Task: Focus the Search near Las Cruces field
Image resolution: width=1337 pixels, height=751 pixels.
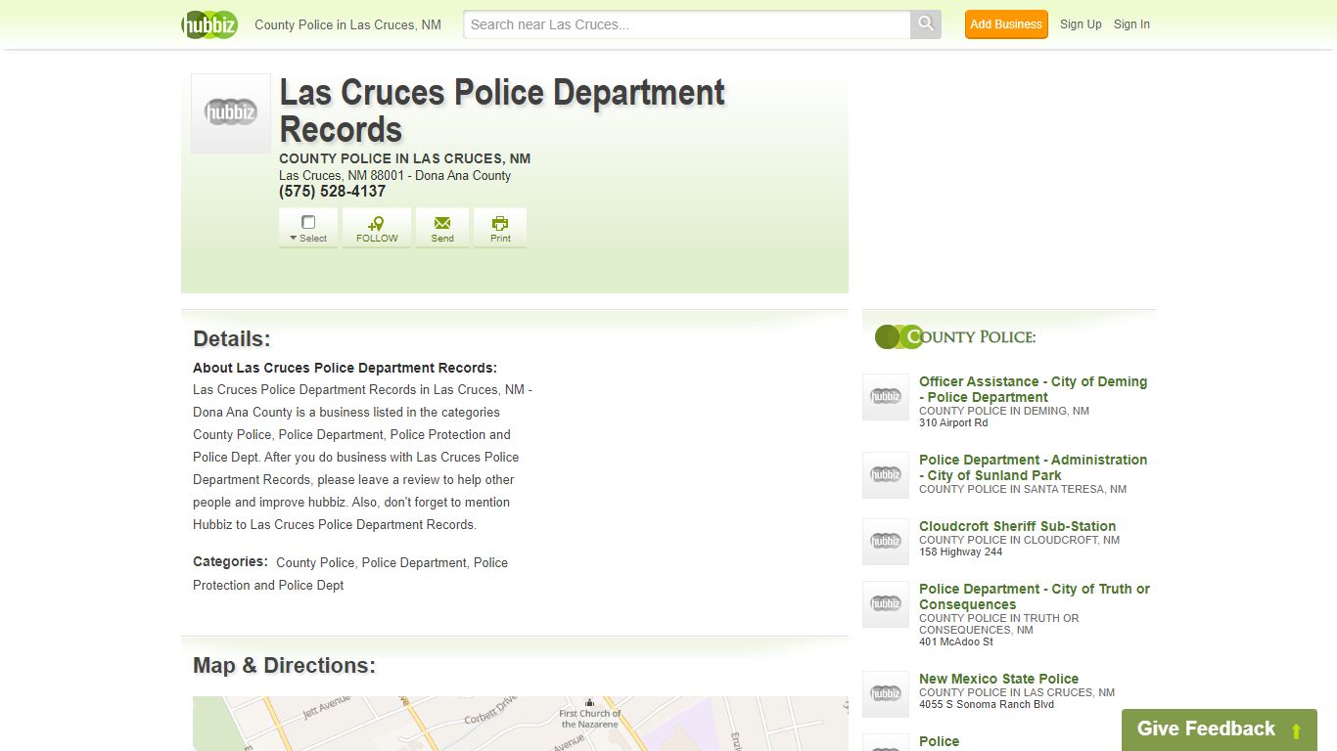Action: [687, 24]
